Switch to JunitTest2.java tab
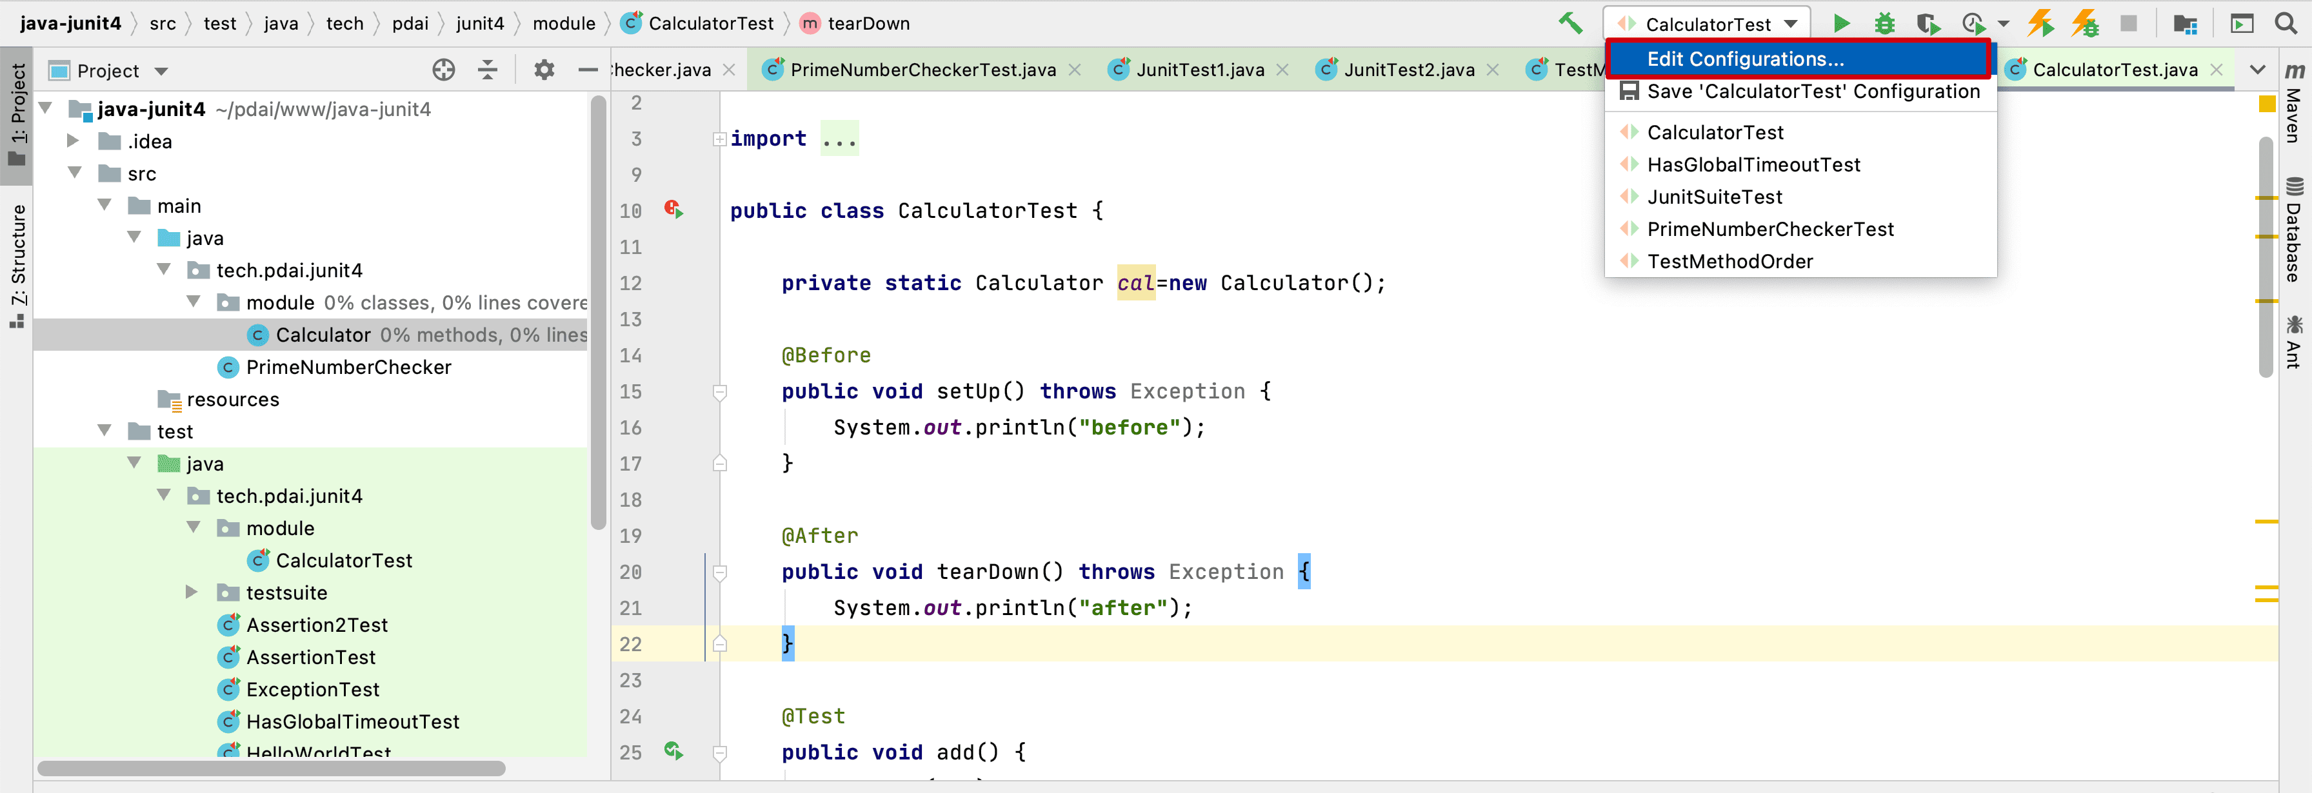Screen dimensions: 2312x793 coord(1408,70)
